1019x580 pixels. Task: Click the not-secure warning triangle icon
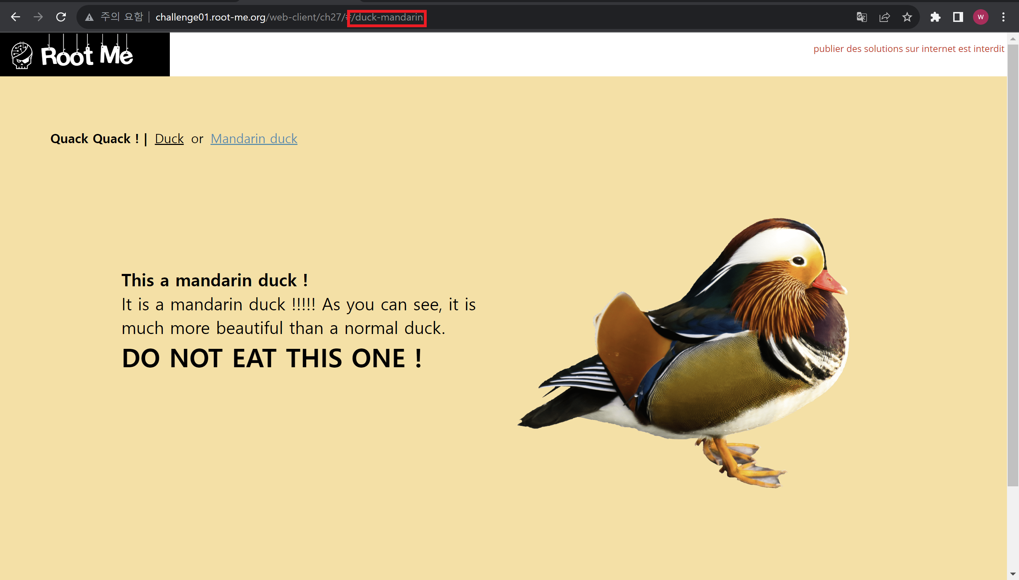[89, 17]
